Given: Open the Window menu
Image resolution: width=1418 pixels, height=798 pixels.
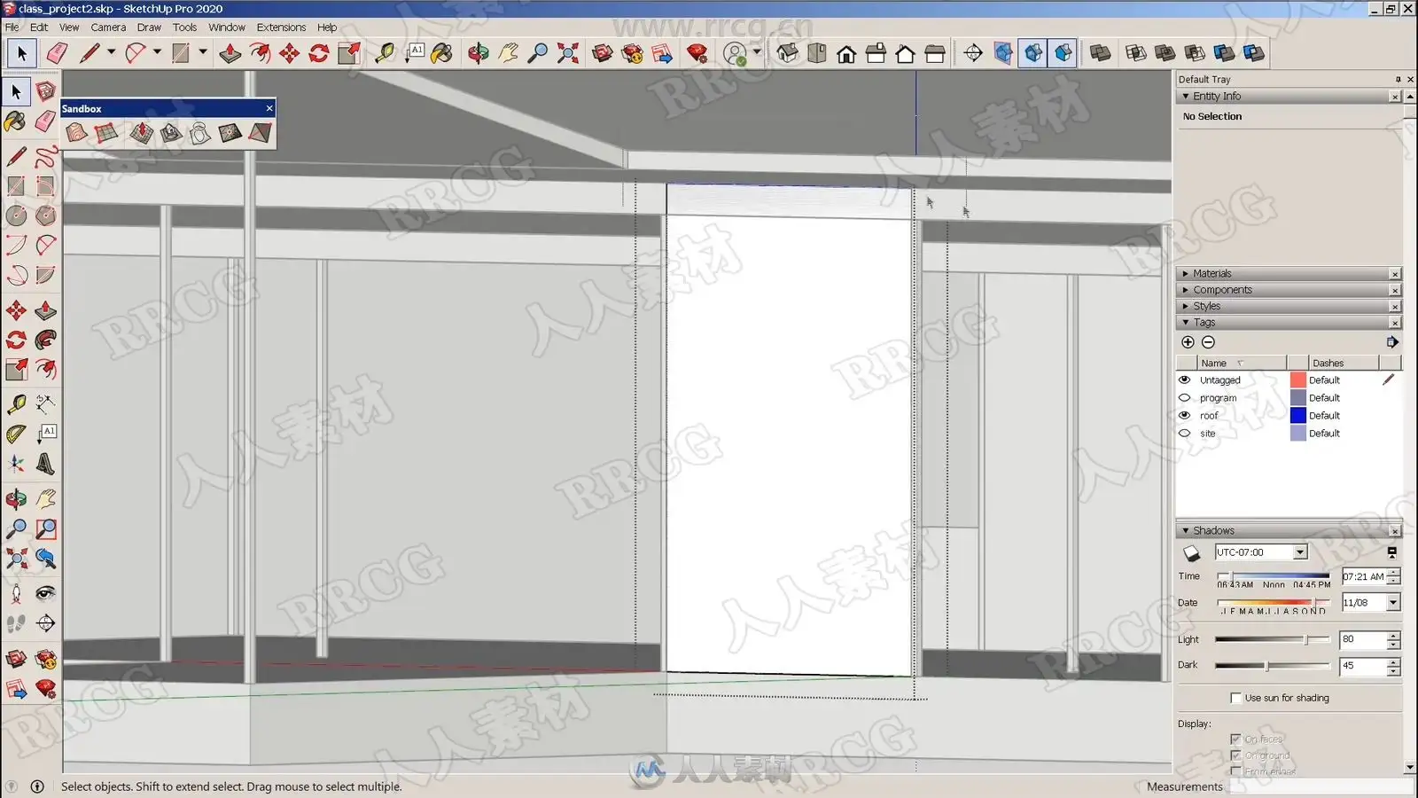Looking at the screenshot, I should 227,27.
